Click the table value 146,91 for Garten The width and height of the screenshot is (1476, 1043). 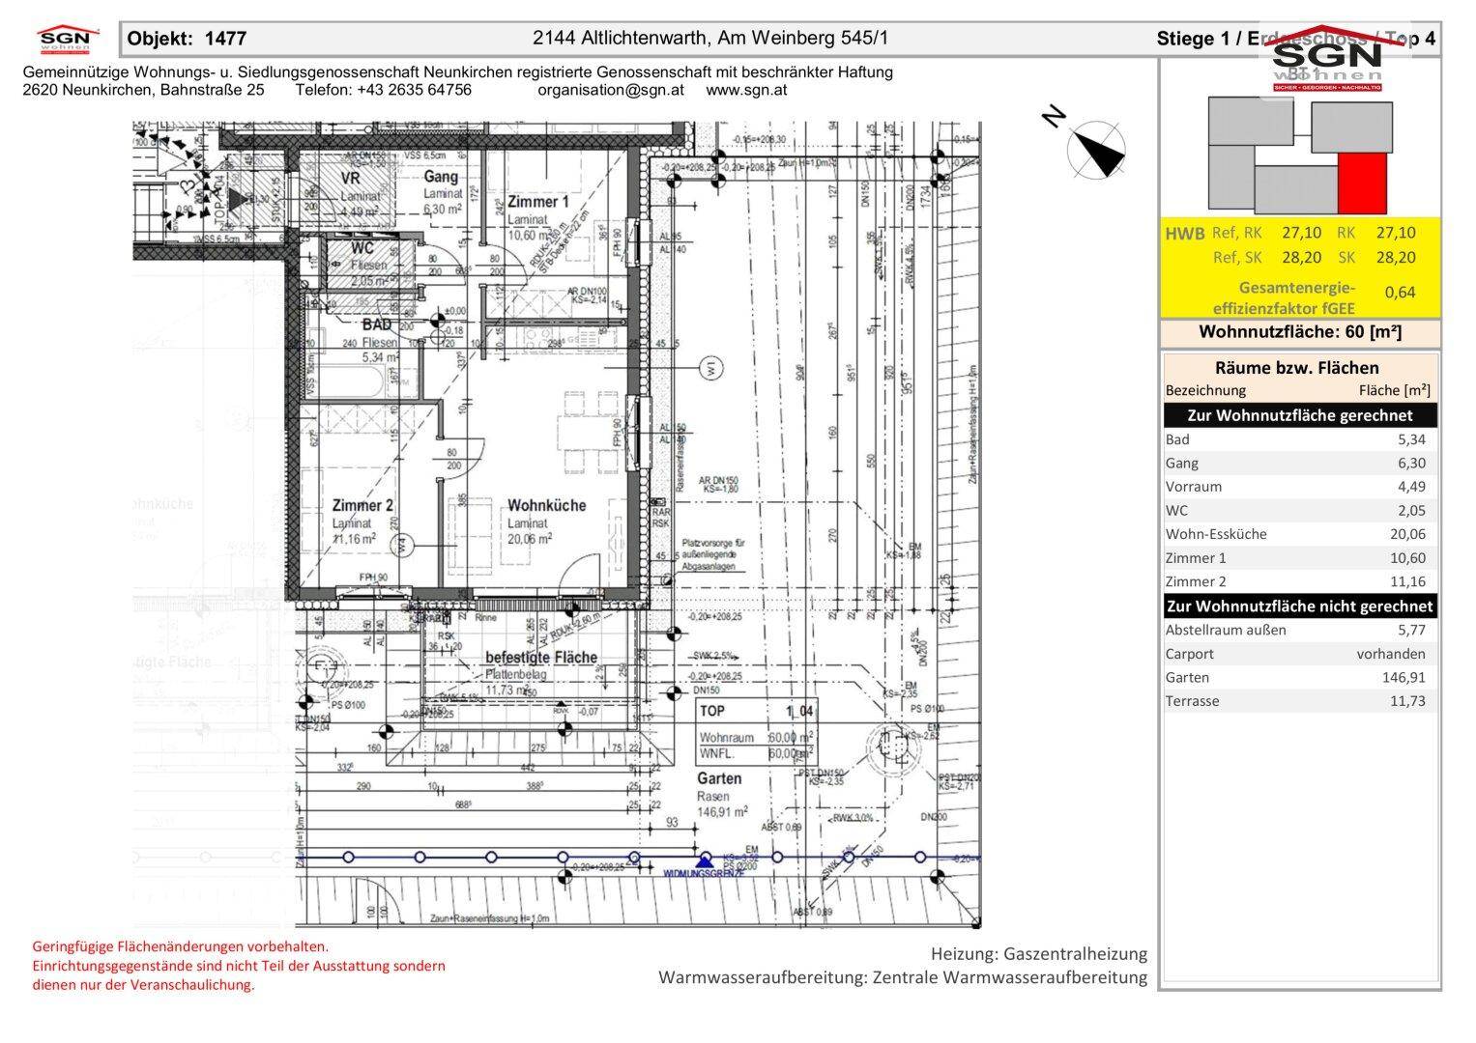point(1404,678)
